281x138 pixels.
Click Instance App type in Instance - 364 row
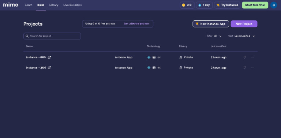pos(123,68)
